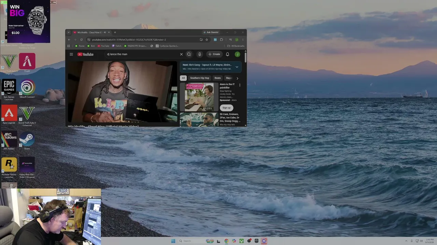
Task: Open the Twitch bookmark
Action: (x=117, y=46)
